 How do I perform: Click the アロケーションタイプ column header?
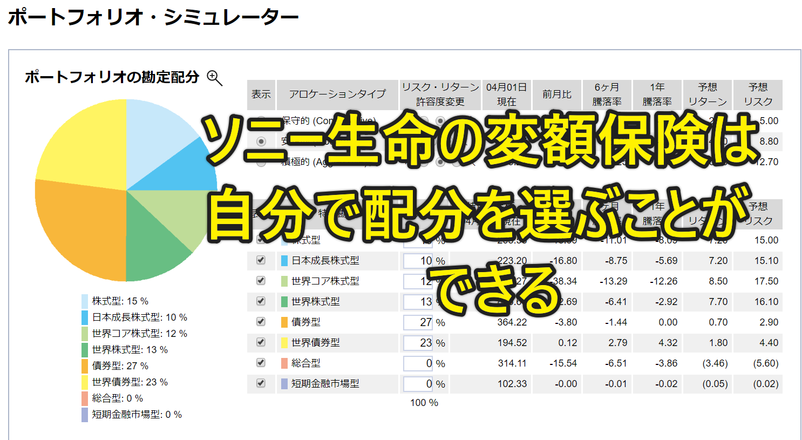coord(338,94)
